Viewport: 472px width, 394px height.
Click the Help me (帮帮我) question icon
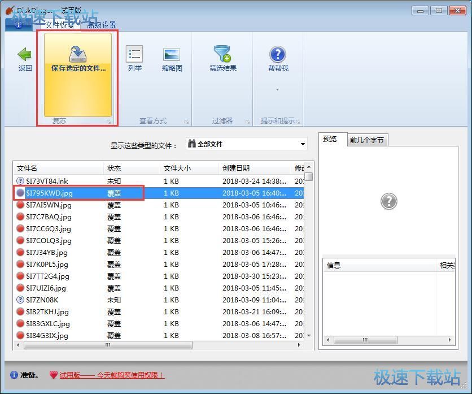pos(278,55)
